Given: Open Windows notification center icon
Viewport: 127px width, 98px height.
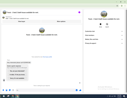Looking at the screenshot, I should pos(124,96).
